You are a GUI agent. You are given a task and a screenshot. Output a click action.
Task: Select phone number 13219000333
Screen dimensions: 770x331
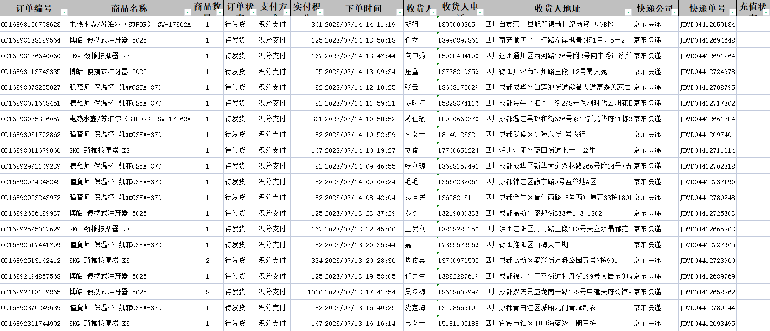point(458,213)
